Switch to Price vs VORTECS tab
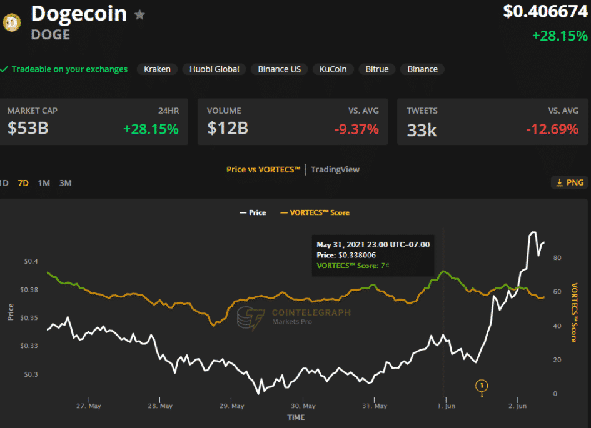 263,169
